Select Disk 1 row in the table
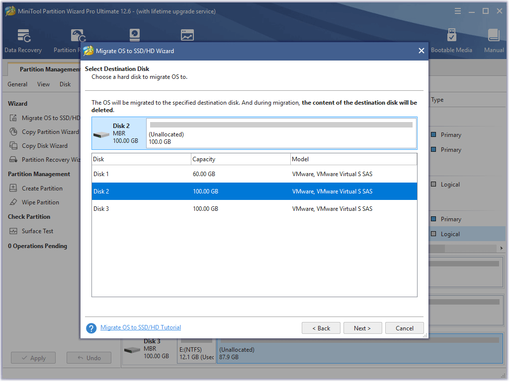Viewport: 510px width, 382px height. tap(255, 174)
